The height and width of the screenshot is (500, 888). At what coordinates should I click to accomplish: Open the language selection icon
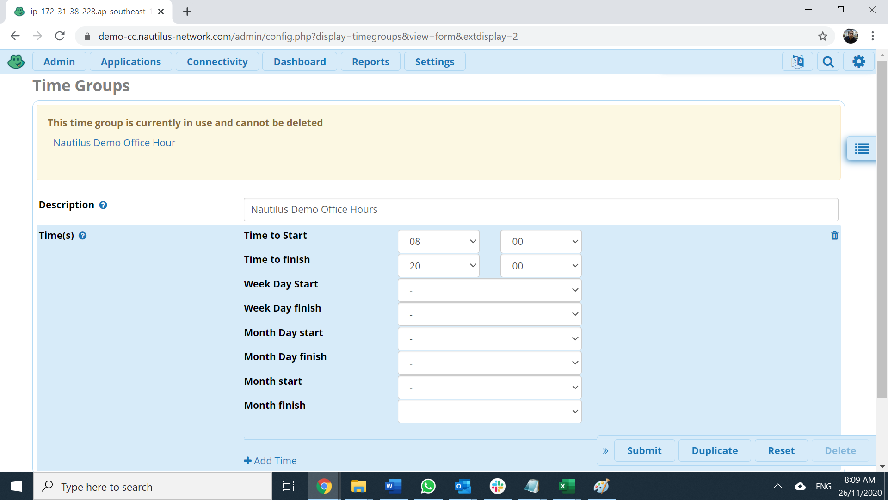coord(797,62)
